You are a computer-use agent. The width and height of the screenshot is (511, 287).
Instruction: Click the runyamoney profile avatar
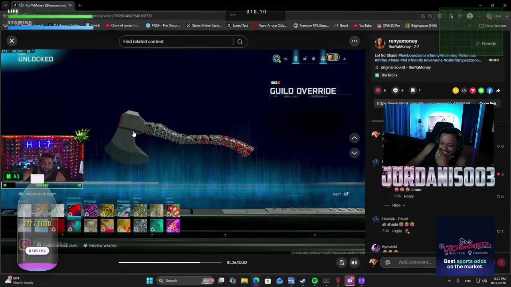(380, 43)
